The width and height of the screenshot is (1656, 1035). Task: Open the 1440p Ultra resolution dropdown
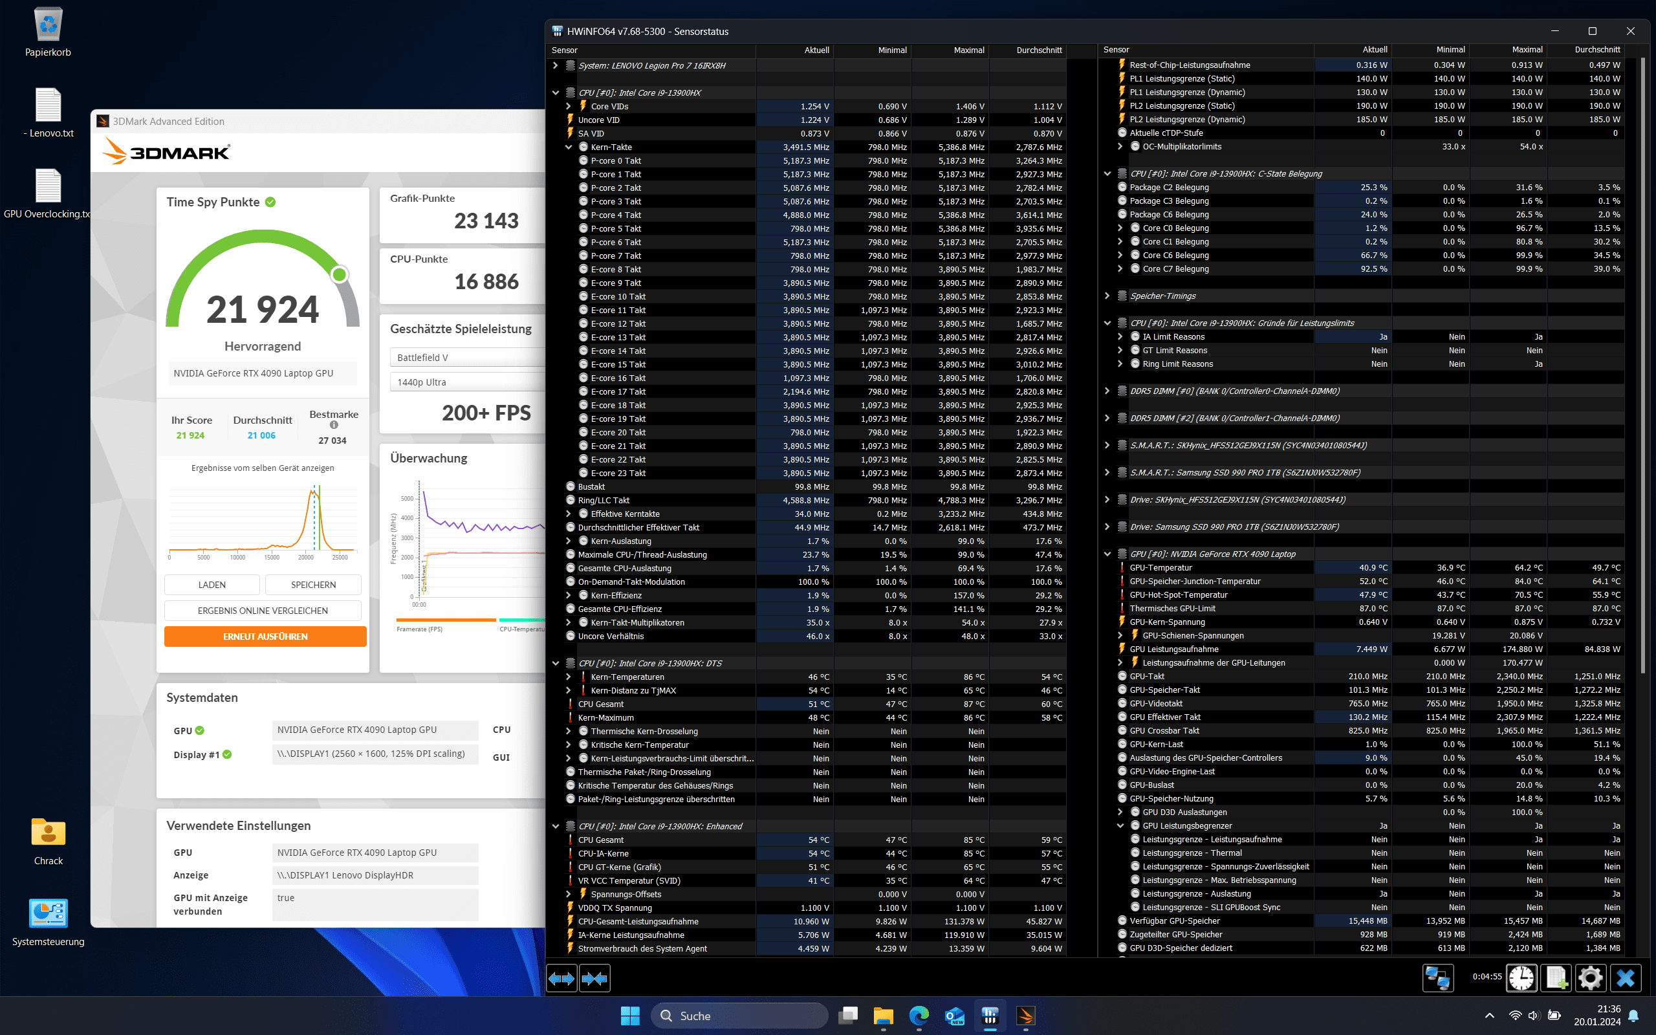click(x=468, y=382)
